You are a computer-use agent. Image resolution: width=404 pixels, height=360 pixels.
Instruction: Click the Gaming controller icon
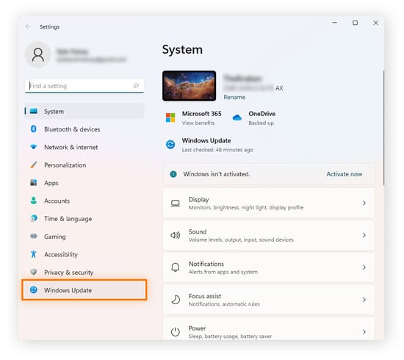(x=34, y=236)
